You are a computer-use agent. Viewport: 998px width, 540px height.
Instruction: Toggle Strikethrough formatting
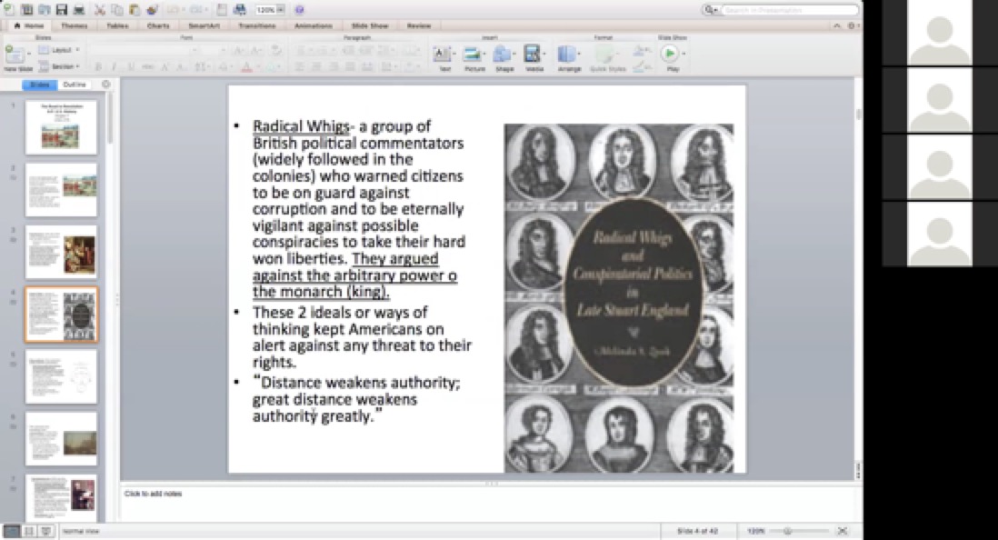147,67
